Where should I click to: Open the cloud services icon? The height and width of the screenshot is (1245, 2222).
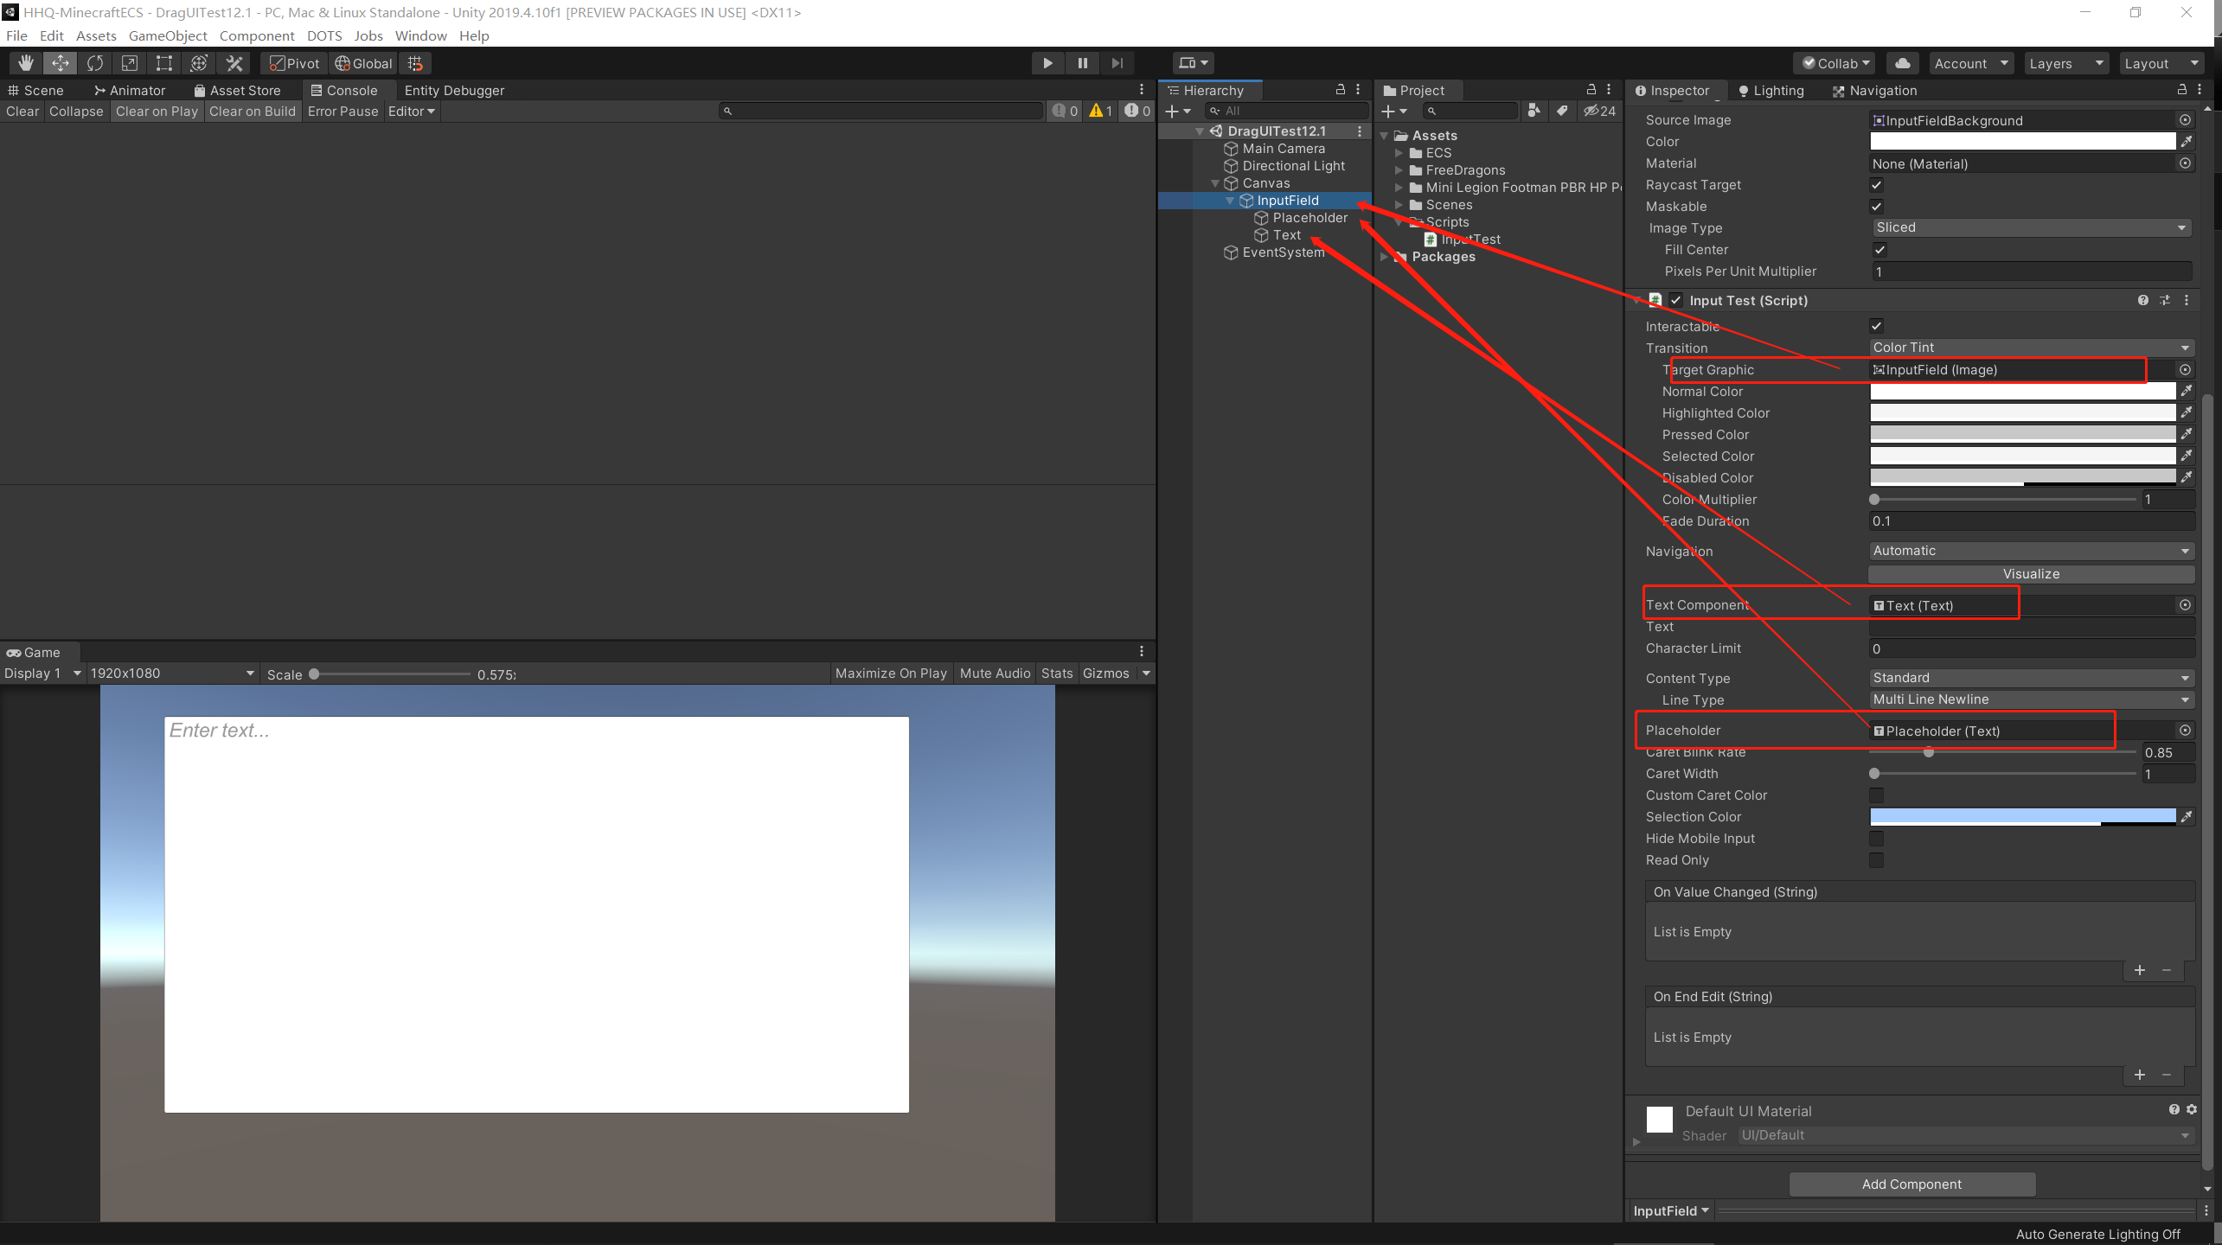pyautogui.click(x=1902, y=63)
